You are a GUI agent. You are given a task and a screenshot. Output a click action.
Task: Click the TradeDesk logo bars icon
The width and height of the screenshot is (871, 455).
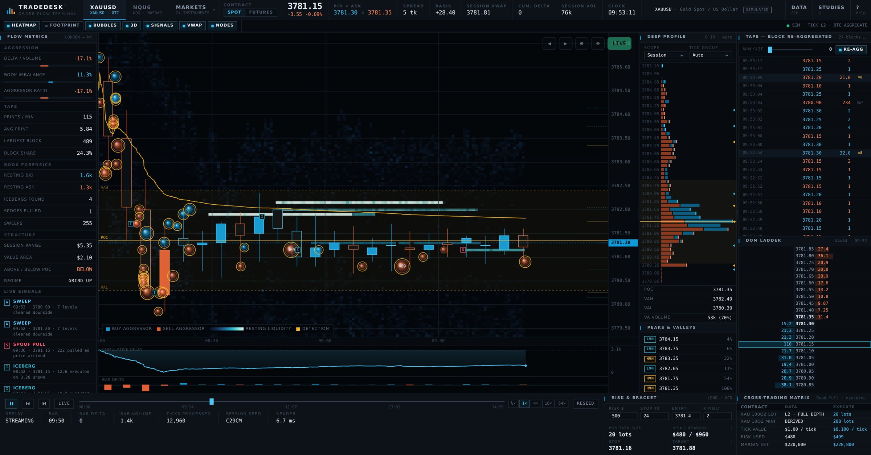click(x=11, y=11)
